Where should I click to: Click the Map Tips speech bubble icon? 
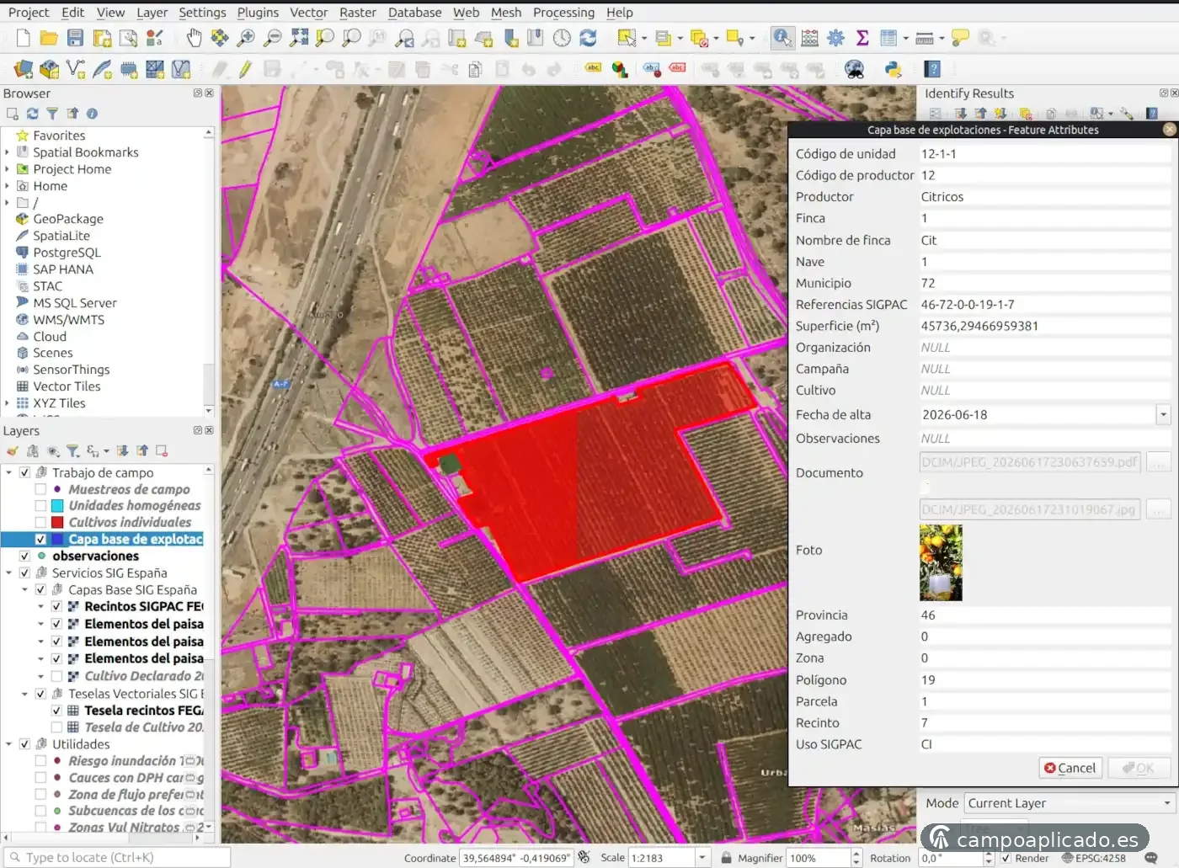(960, 38)
